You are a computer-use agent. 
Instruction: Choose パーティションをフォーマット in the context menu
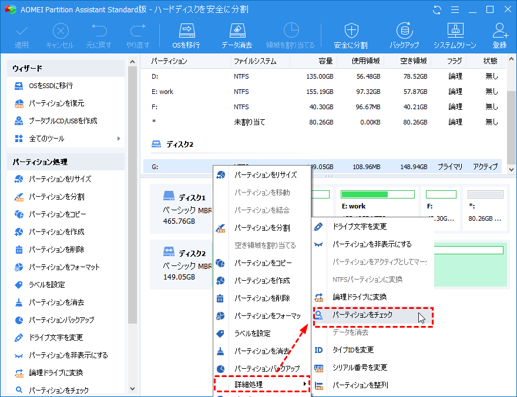click(x=262, y=315)
